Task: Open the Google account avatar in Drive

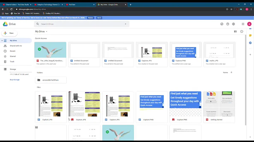Action: (249, 24)
